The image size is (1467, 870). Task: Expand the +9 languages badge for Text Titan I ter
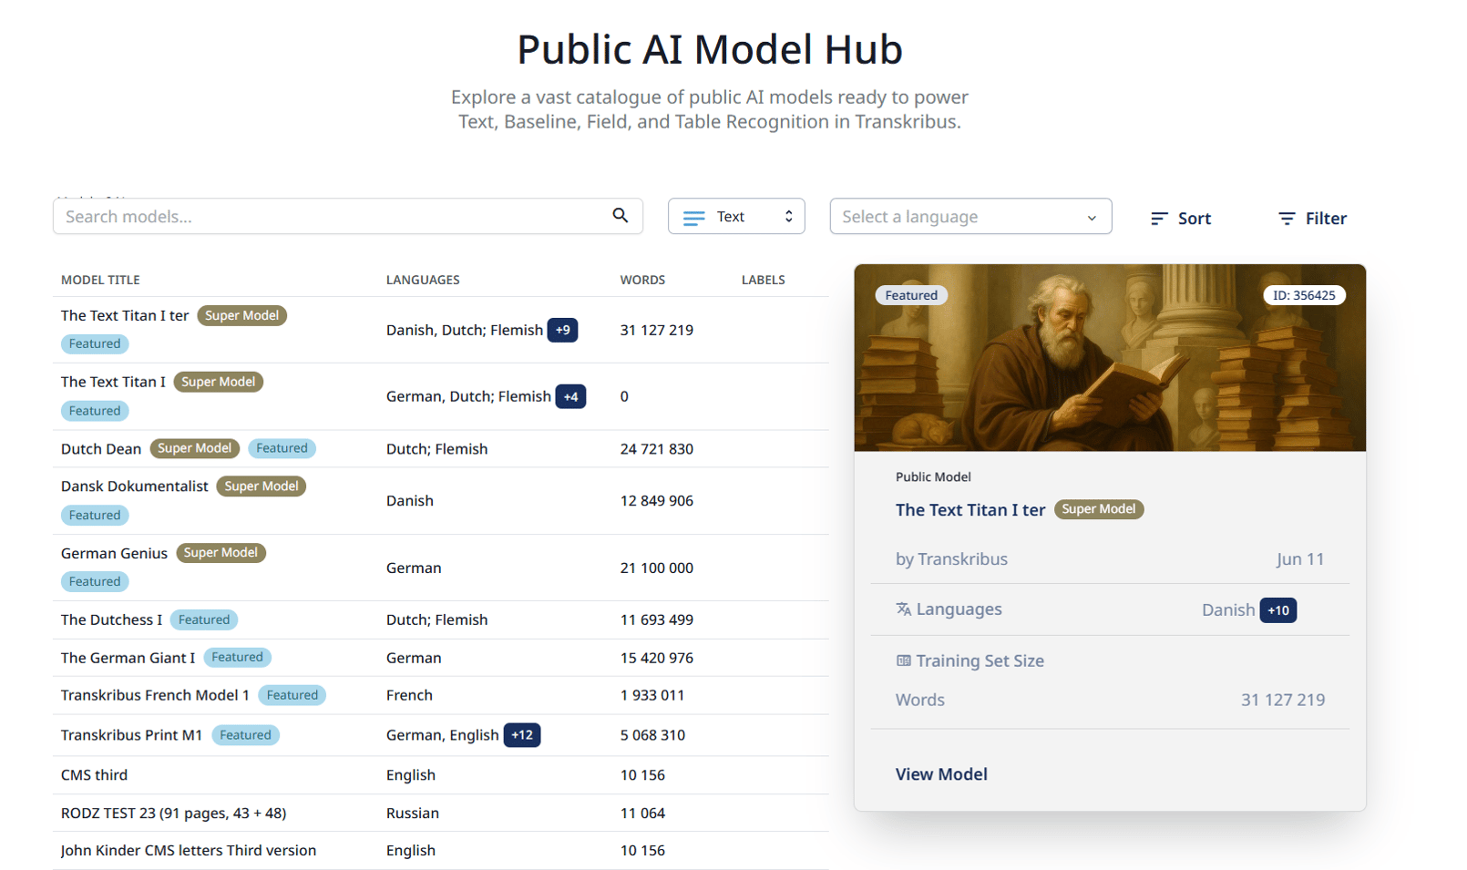pos(563,330)
